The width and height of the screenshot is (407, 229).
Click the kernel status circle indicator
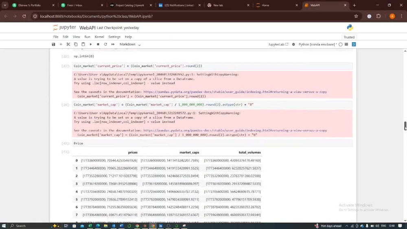tap(341, 44)
